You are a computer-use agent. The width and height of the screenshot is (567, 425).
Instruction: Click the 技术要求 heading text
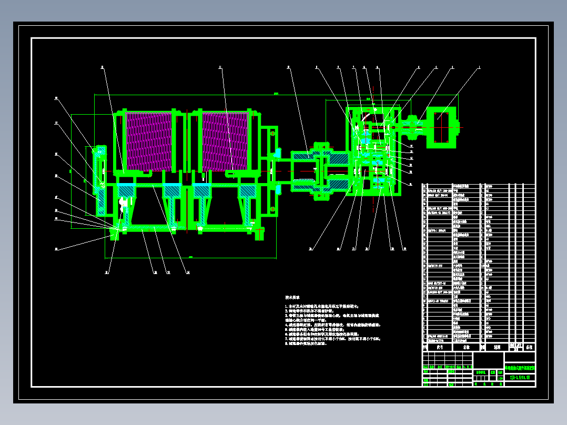pyautogui.click(x=292, y=297)
